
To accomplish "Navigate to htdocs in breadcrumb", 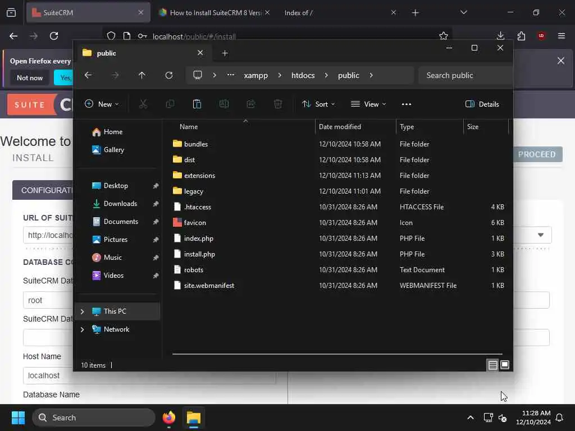I will click(303, 75).
